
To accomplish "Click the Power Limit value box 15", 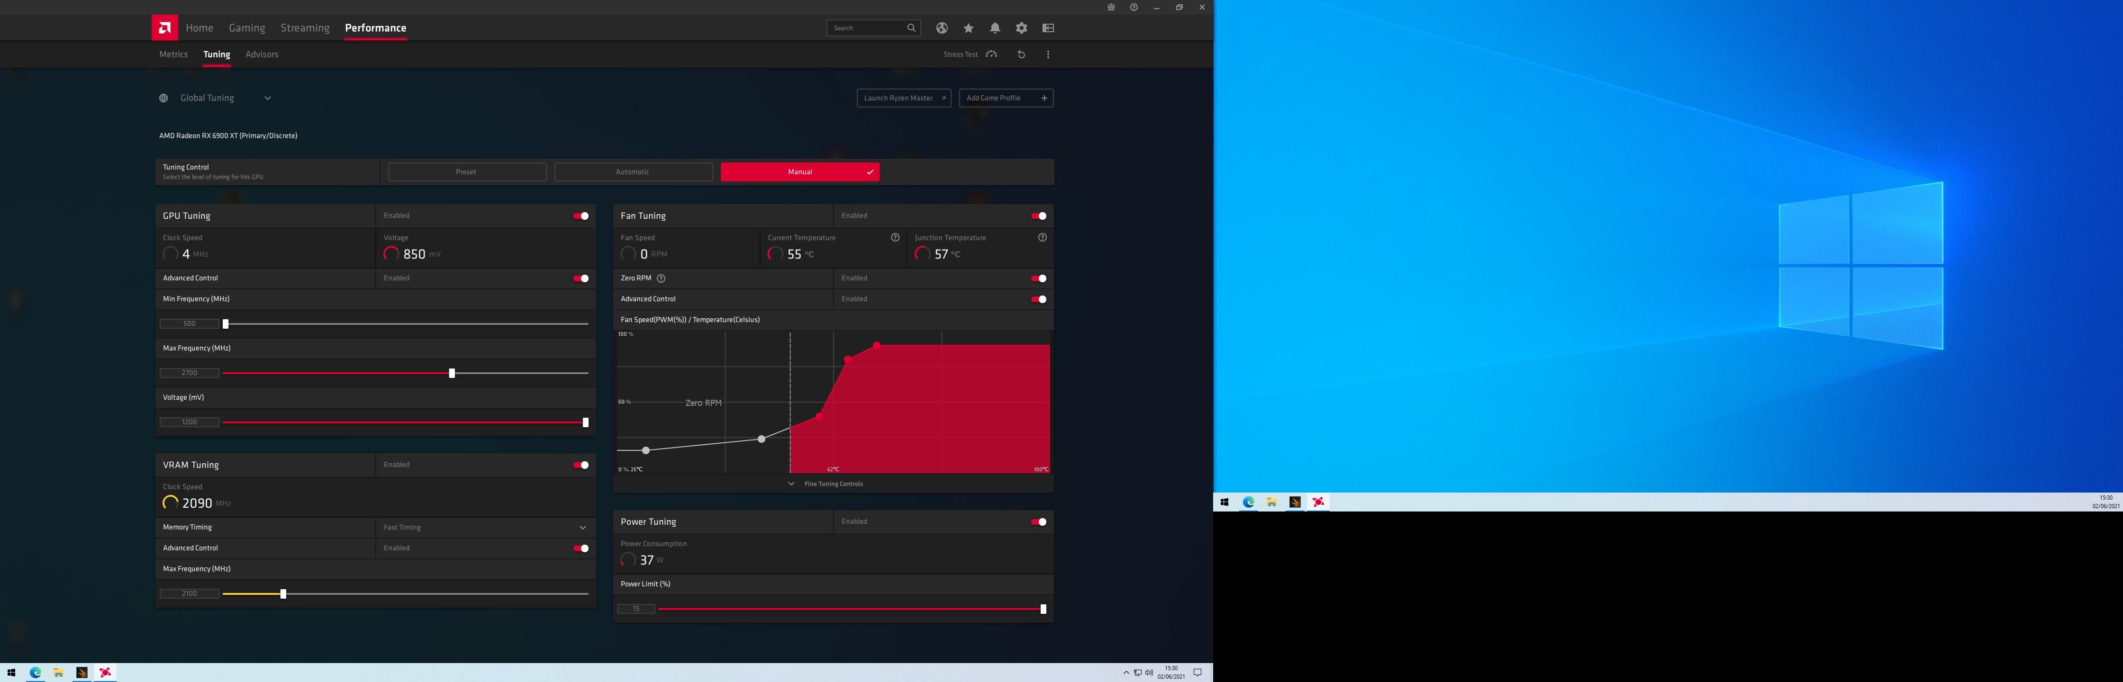I will click(636, 610).
